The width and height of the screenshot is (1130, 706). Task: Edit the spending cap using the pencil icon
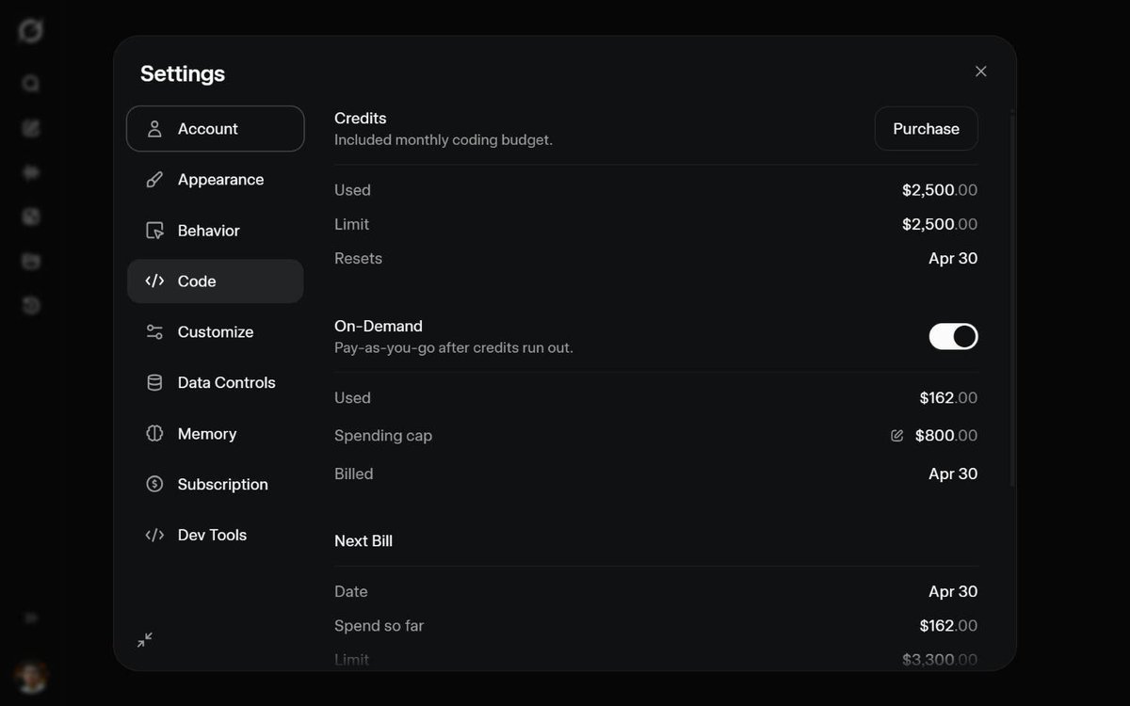(896, 436)
